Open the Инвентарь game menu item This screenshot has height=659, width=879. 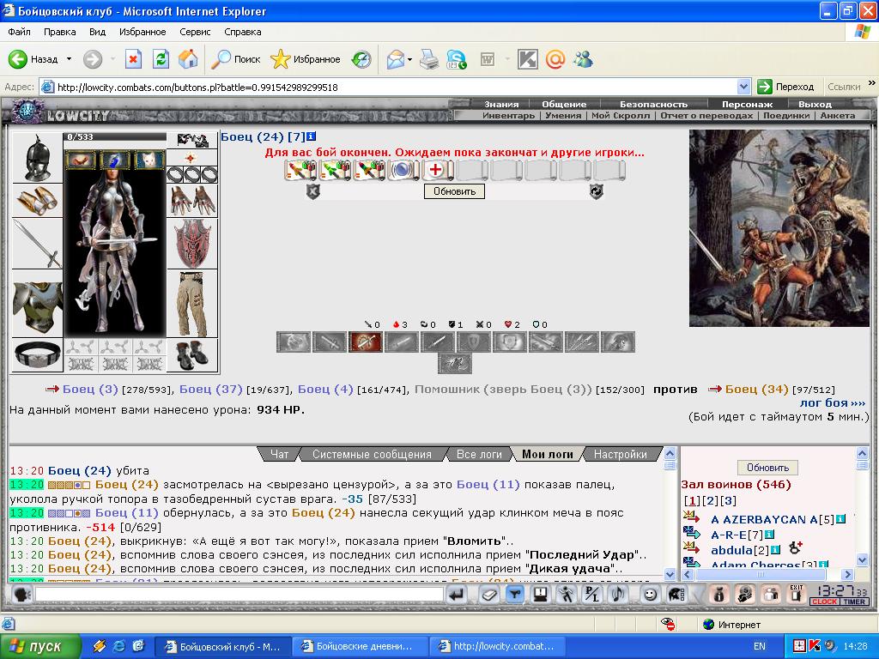pos(508,116)
